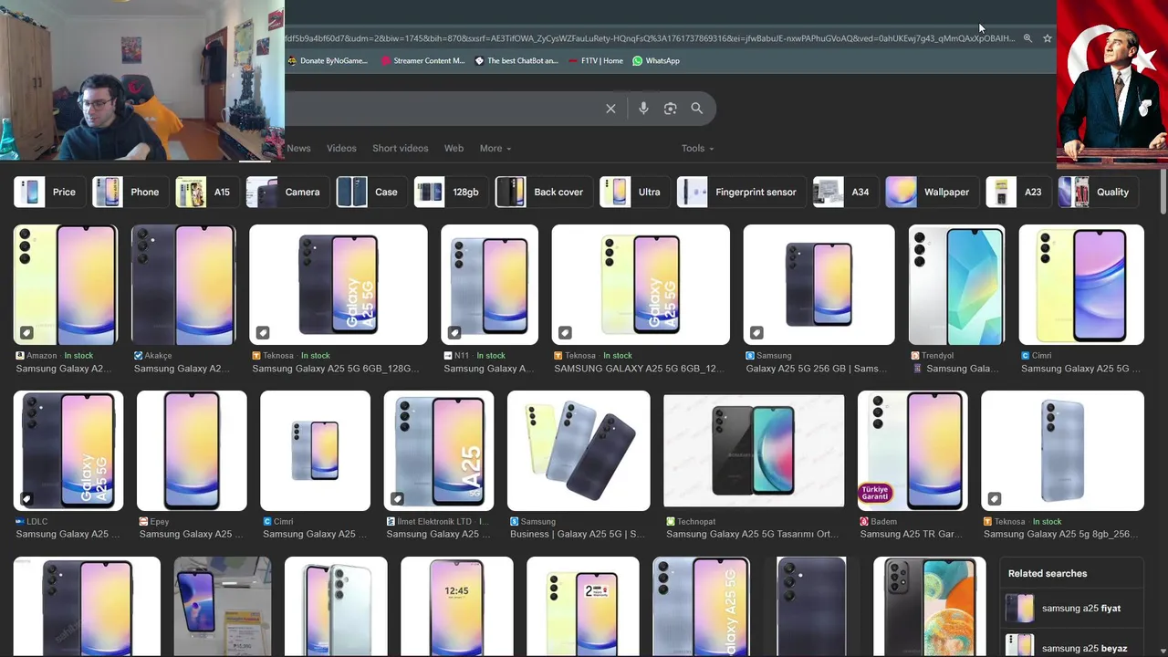Switch to the Short videos tab
This screenshot has width=1168, height=657.
[400, 148]
